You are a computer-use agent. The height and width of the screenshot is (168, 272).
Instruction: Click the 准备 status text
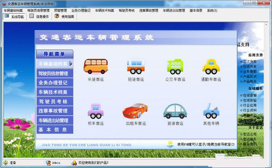tap(13, 163)
